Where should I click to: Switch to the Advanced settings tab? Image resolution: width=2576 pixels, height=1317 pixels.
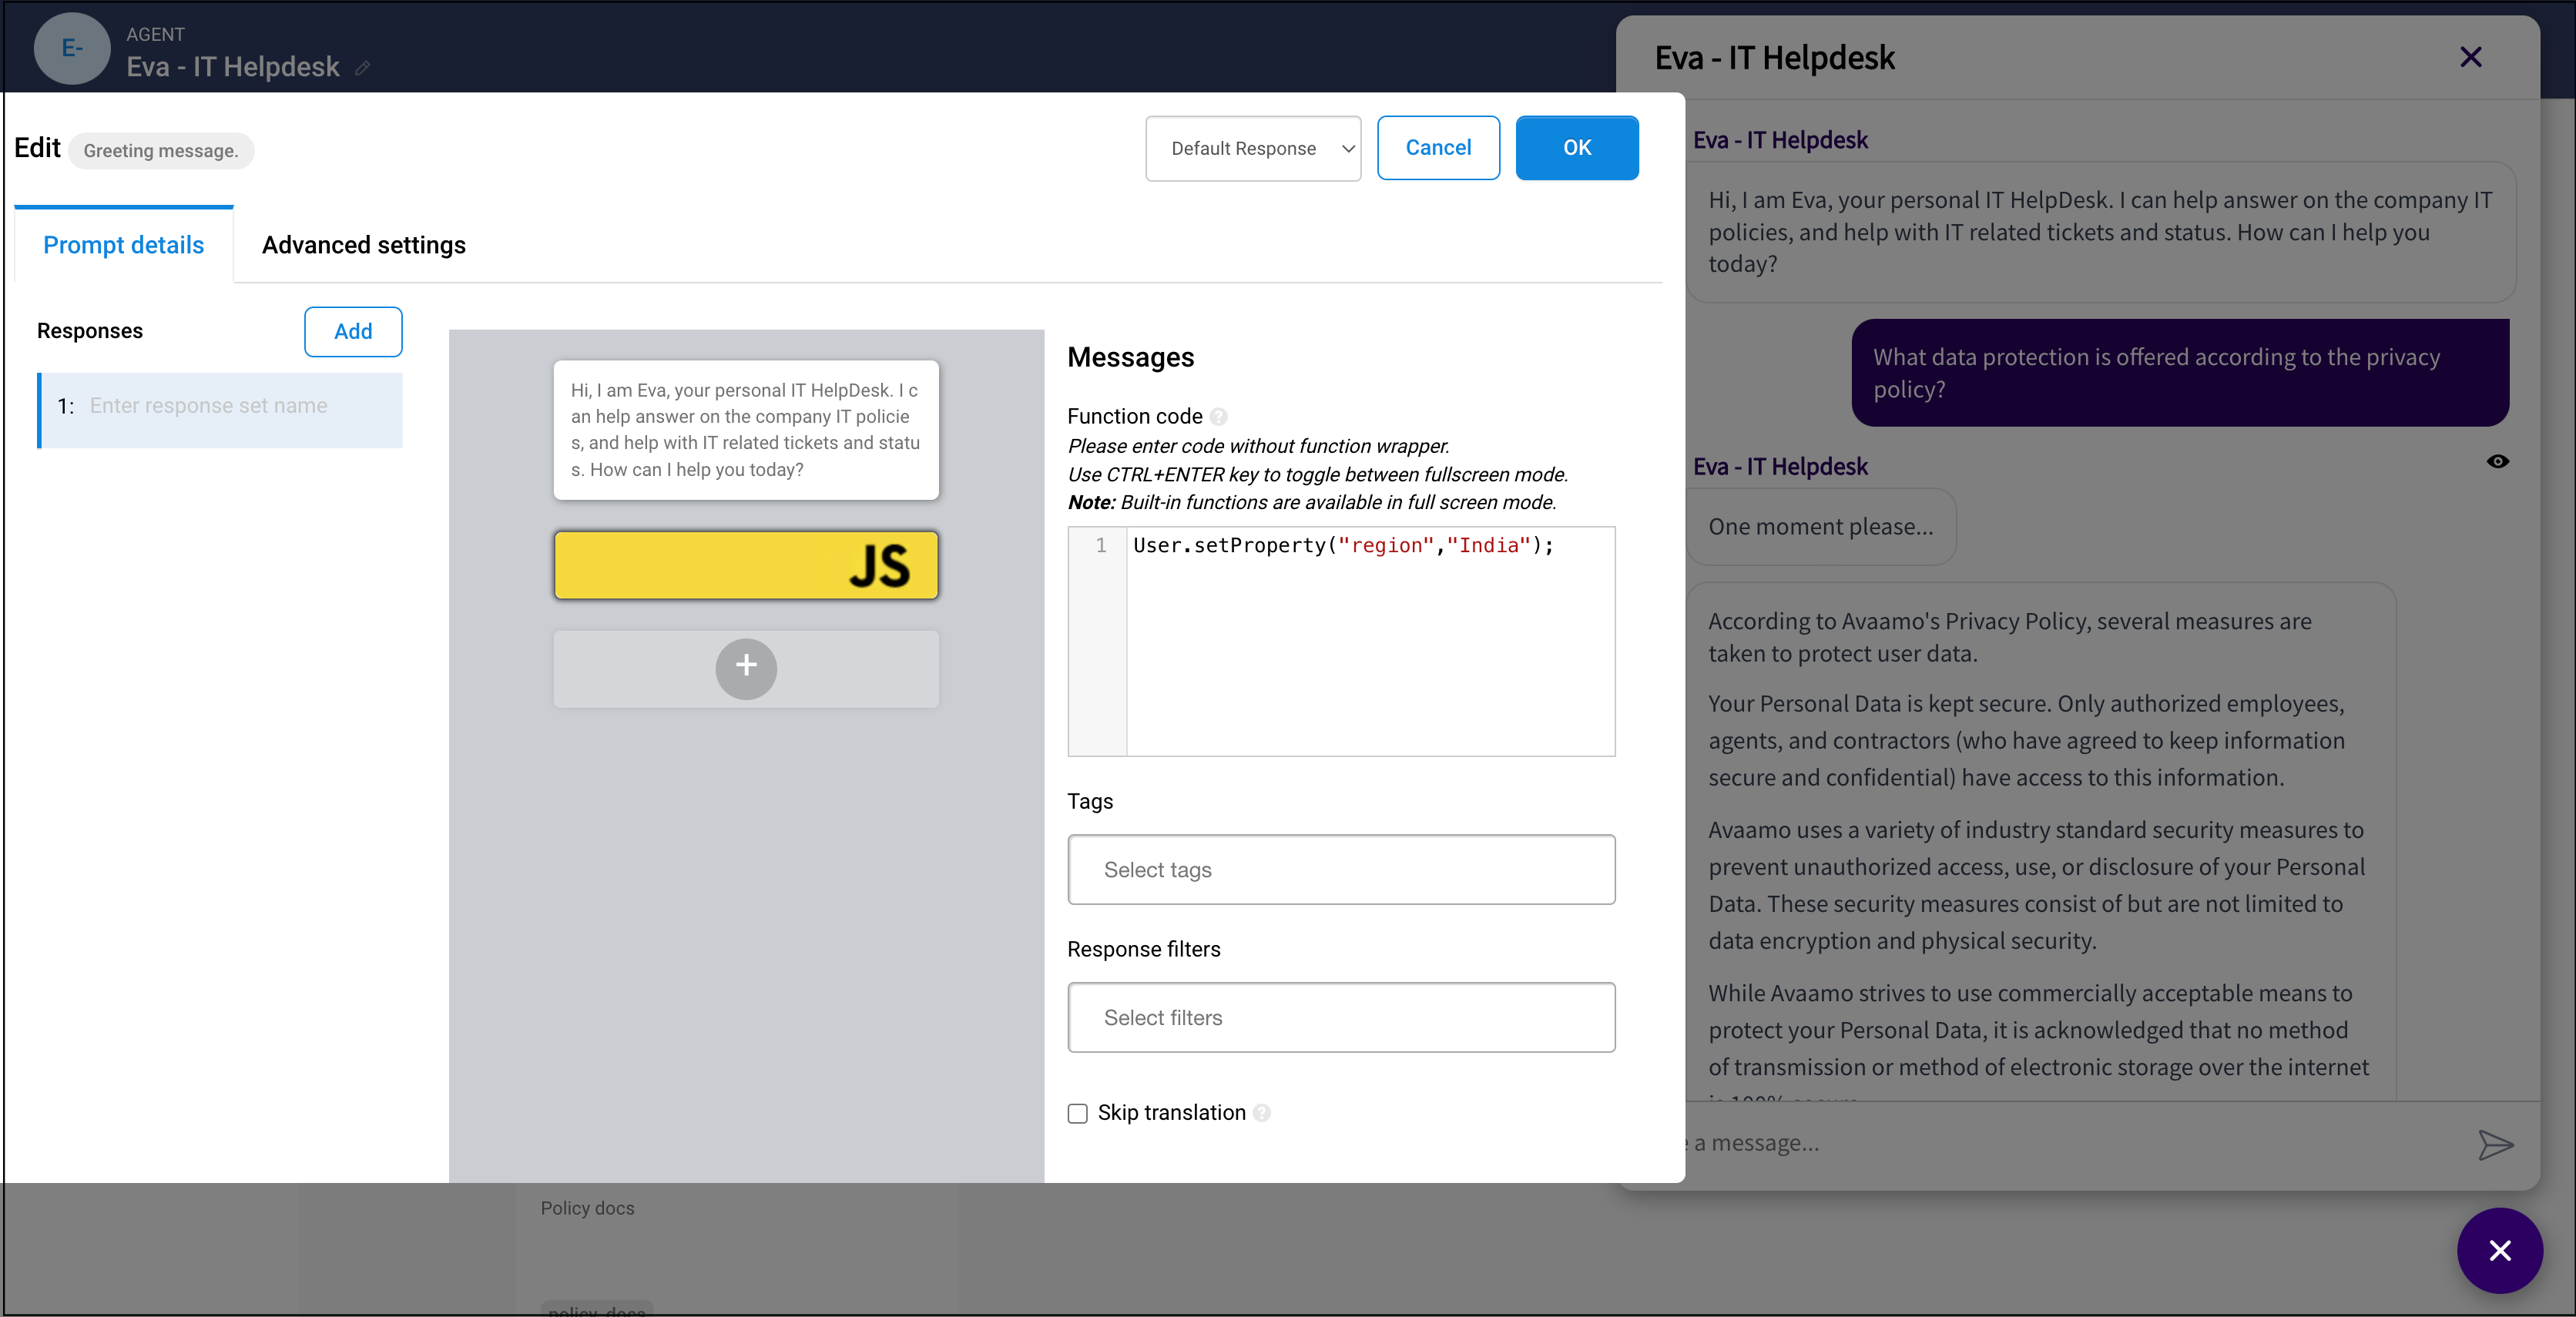364,245
